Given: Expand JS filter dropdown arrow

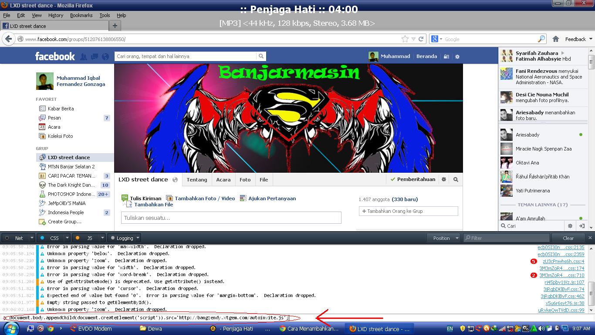Looking at the screenshot, I should [102, 238].
